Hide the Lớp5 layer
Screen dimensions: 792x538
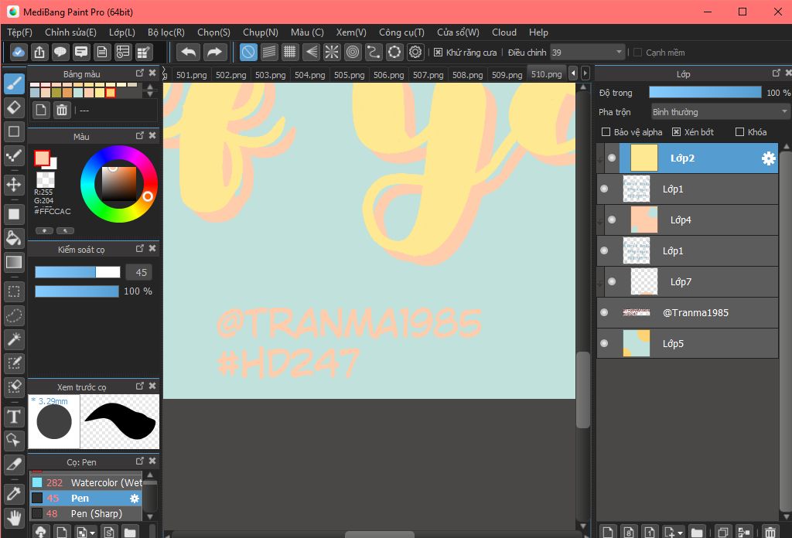tap(604, 344)
